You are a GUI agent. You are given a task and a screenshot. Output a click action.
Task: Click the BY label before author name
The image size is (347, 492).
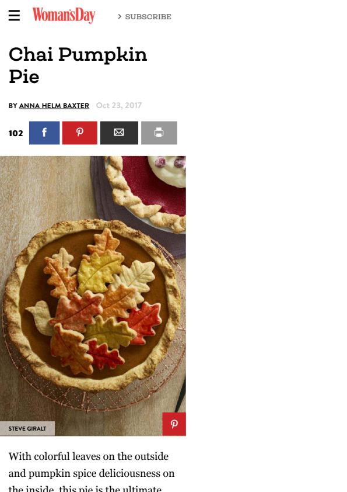coord(13,106)
